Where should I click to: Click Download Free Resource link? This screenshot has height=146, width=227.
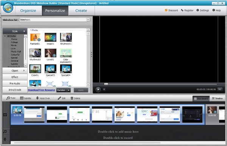tap(42, 90)
